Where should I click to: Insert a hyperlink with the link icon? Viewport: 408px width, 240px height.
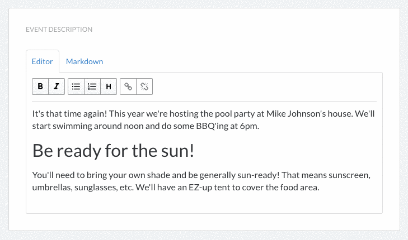coord(128,87)
